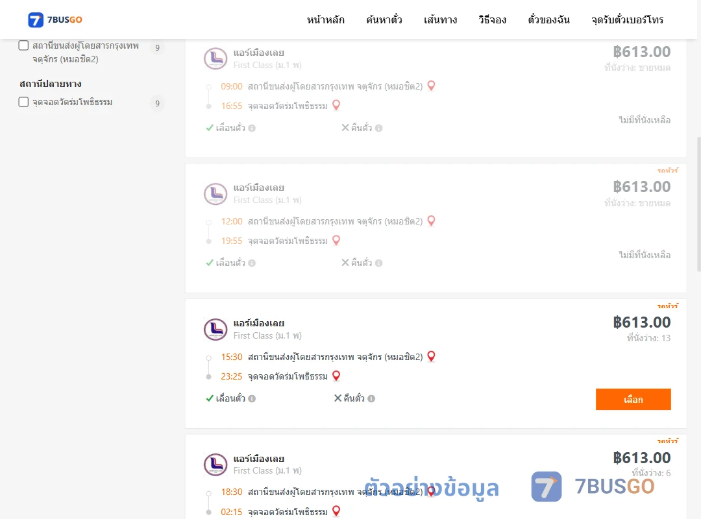Select the 15:30 trip with เลือก button
The image size is (701, 519).
tap(633, 399)
